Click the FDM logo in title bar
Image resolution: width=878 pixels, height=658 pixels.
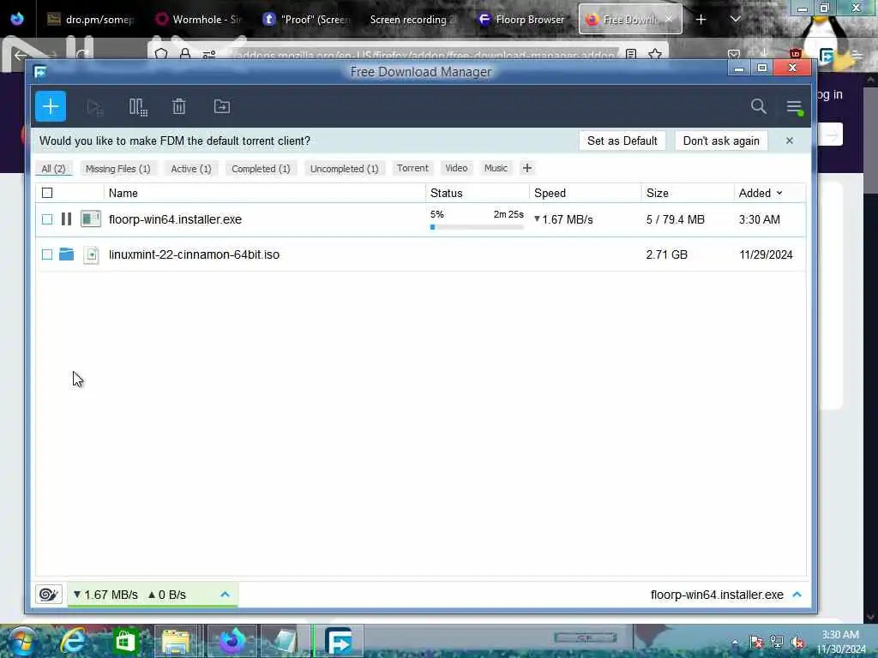39,72
